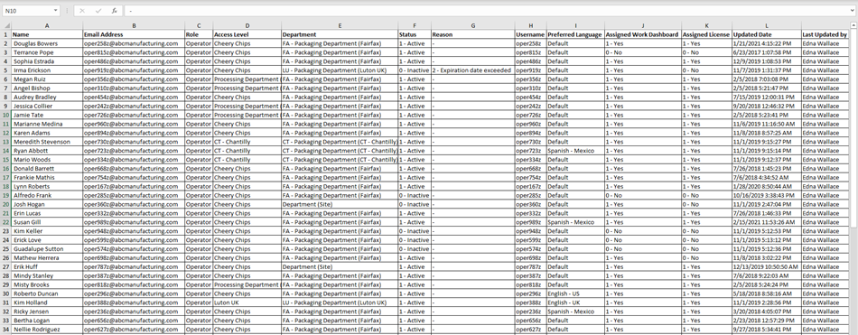Click the Expiration date exceeded reason cell
This screenshot has width=858, height=335.
coord(472,70)
